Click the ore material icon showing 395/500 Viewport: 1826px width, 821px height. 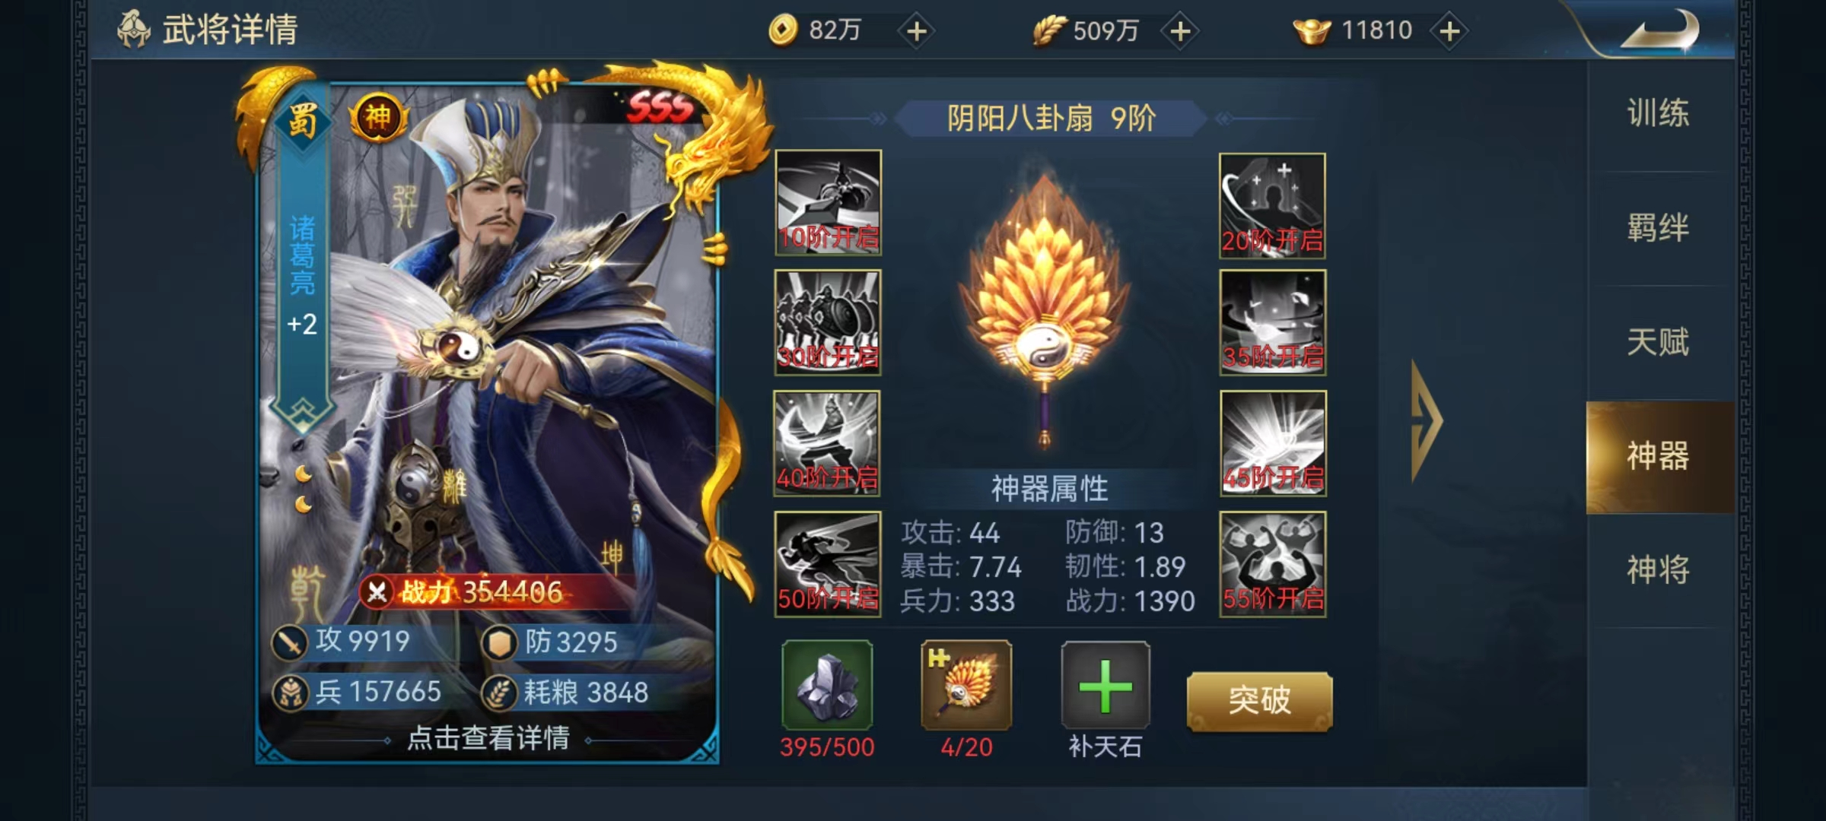pyautogui.click(x=827, y=685)
